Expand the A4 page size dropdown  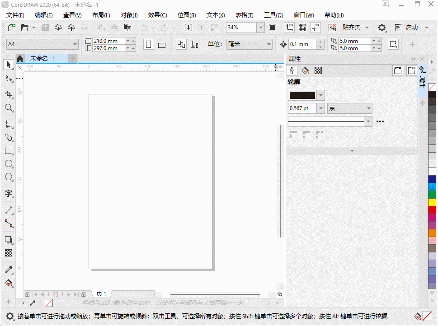pos(75,44)
